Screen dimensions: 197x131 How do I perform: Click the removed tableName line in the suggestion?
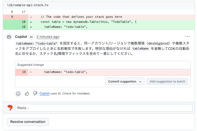(66, 72)
